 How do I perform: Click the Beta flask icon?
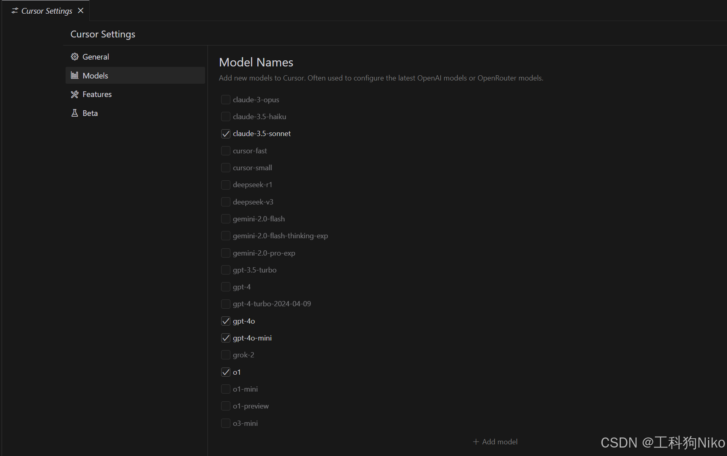(75, 113)
